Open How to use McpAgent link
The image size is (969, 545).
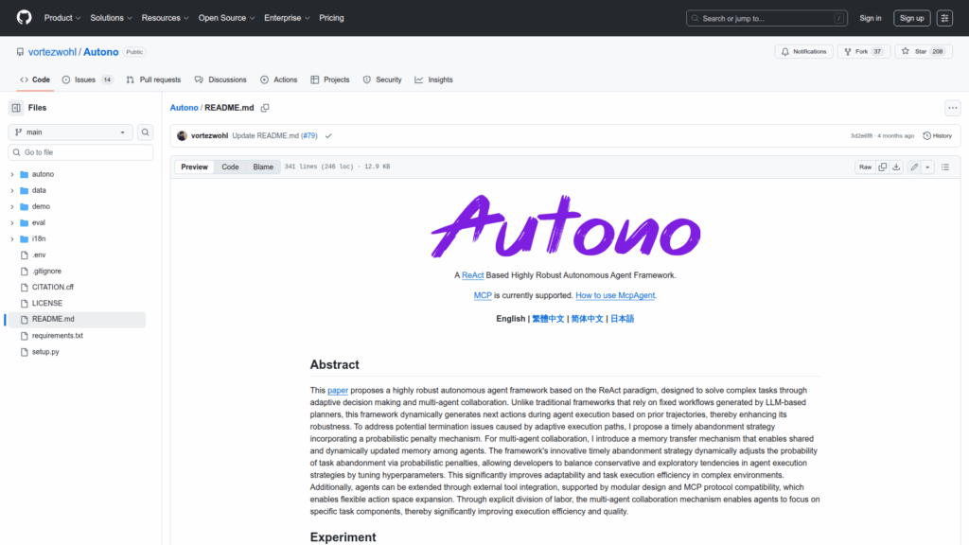point(615,295)
